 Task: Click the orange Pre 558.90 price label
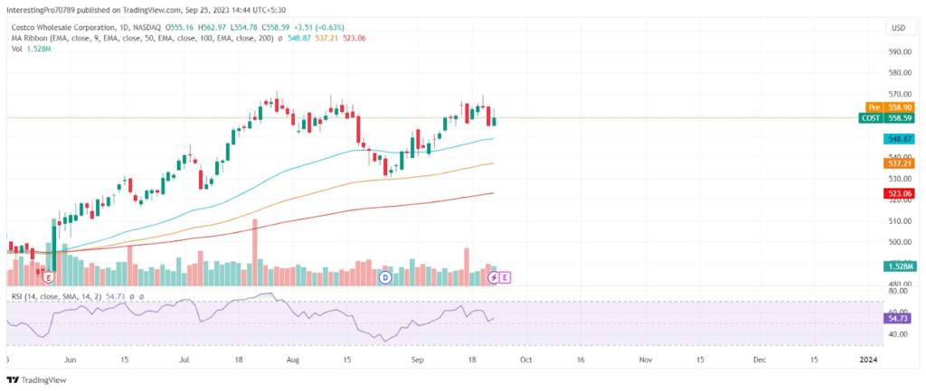point(890,107)
